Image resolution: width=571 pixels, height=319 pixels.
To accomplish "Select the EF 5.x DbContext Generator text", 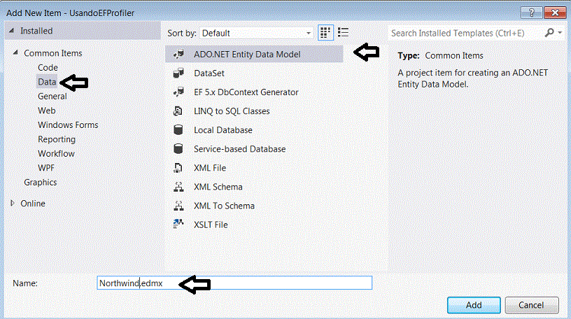I will [x=246, y=92].
